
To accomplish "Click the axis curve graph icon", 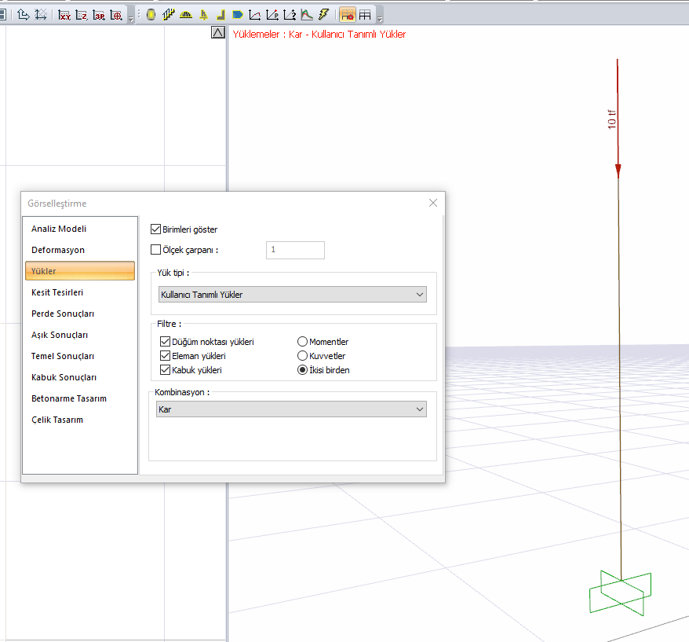I will pyautogui.click(x=255, y=15).
